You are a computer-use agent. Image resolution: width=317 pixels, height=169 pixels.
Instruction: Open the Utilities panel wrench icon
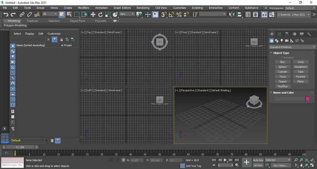click(309, 34)
